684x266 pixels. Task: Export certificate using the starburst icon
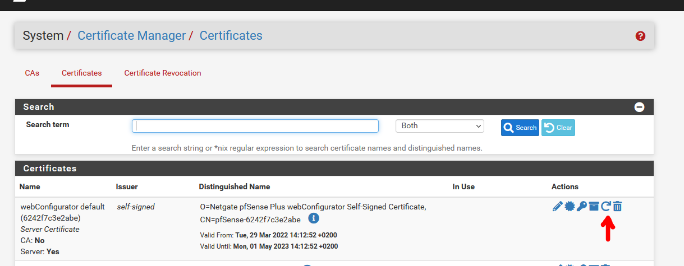[570, 206]
